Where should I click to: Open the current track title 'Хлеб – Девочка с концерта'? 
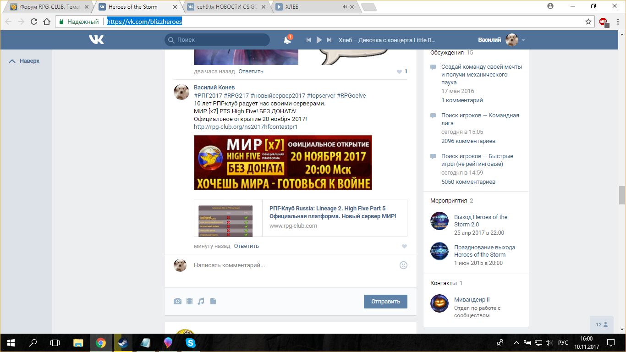[x=387, y=40]
